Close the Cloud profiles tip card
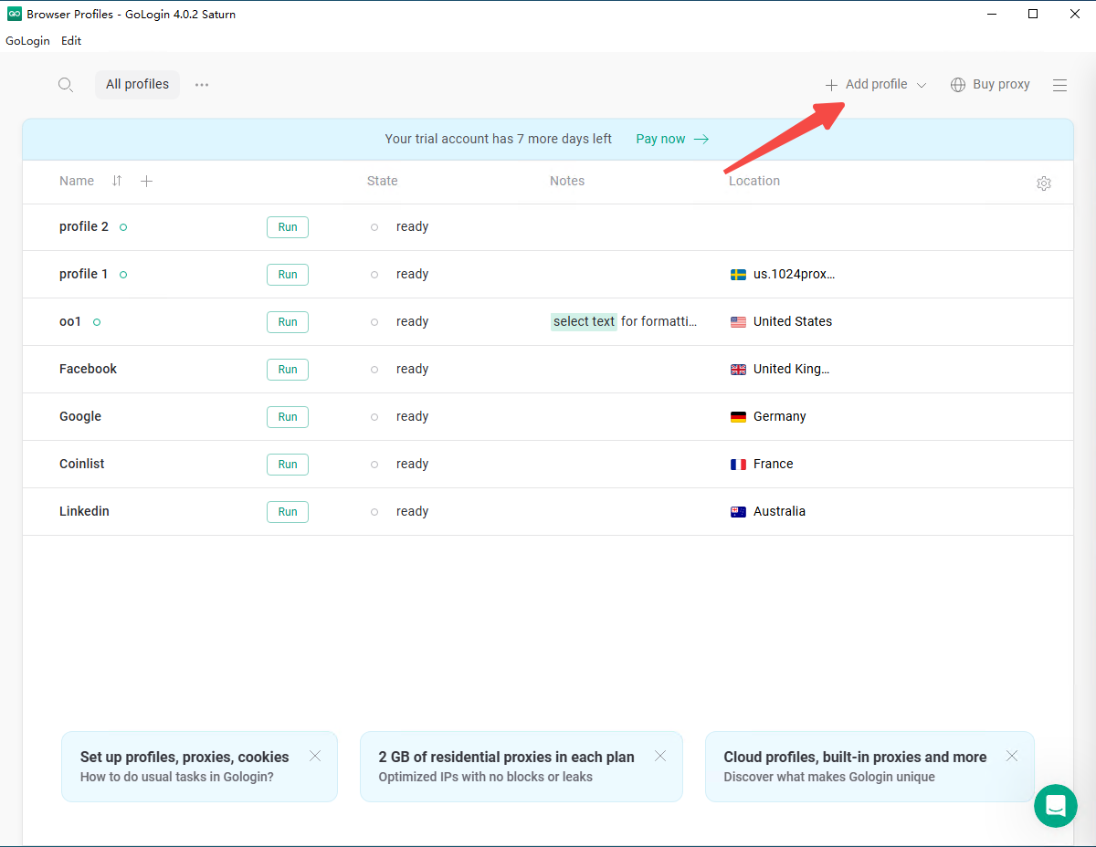Screen dimensions: 1096x847 [1011, 756]
